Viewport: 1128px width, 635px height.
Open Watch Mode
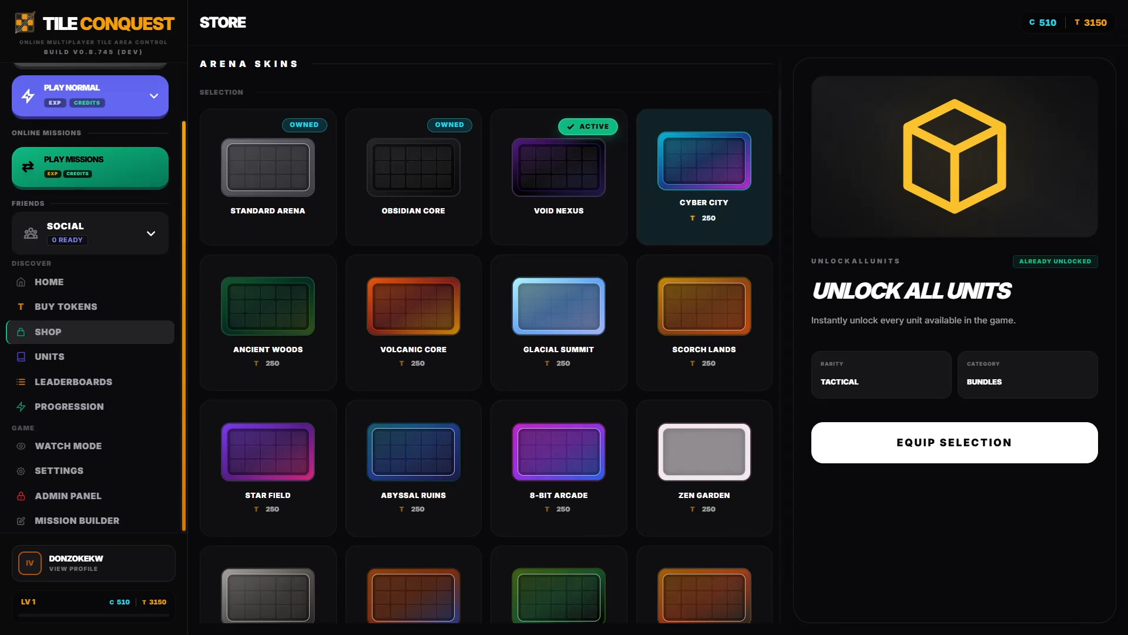pyautogui.click(x=90, y=446)
